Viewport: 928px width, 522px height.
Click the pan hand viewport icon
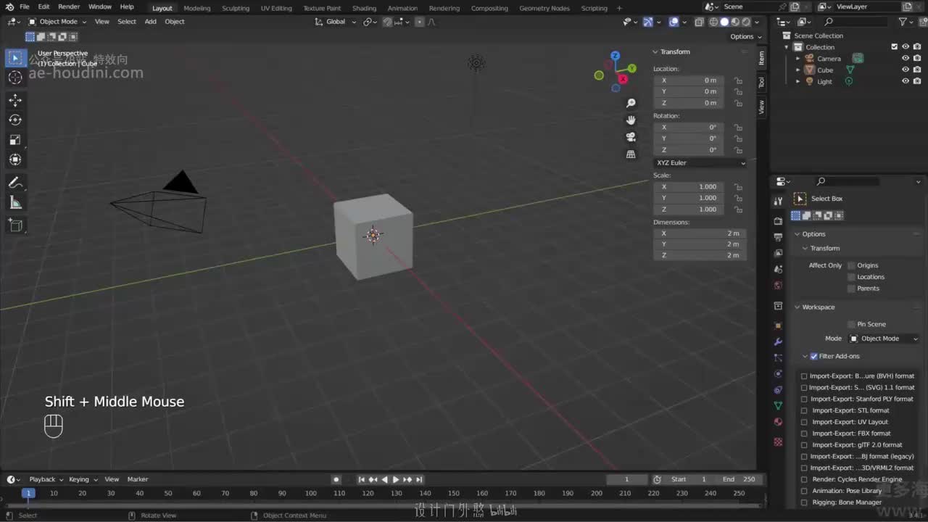pos(631,120)
